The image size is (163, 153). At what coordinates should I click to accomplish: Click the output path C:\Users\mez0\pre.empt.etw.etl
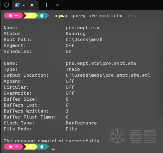108,76
